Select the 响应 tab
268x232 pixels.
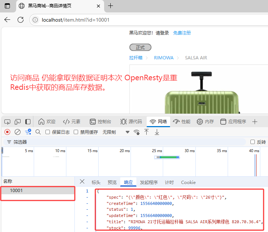(128, 182)
